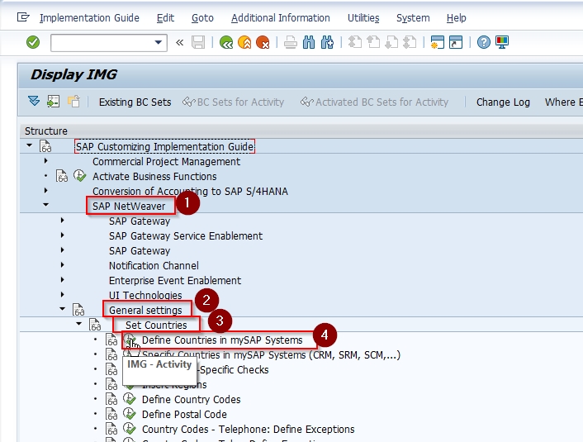
Task: Click the binoculars Find icon
Action: (309, 43)
